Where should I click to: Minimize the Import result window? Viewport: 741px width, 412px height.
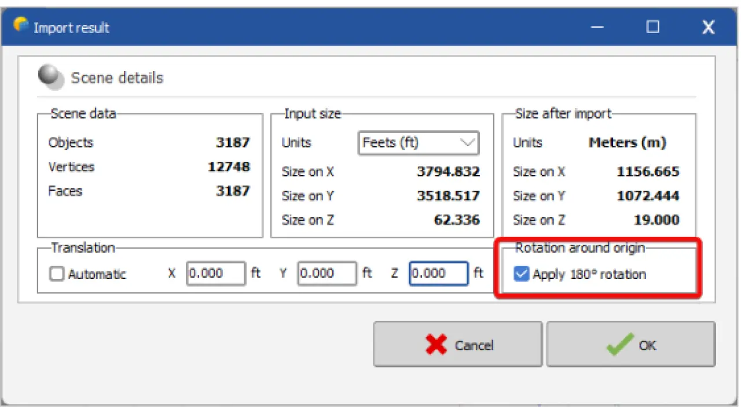click(x=598, y=27)
